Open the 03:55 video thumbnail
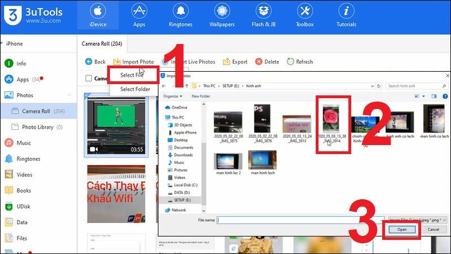451x254 pixels. tap(116, 125)
